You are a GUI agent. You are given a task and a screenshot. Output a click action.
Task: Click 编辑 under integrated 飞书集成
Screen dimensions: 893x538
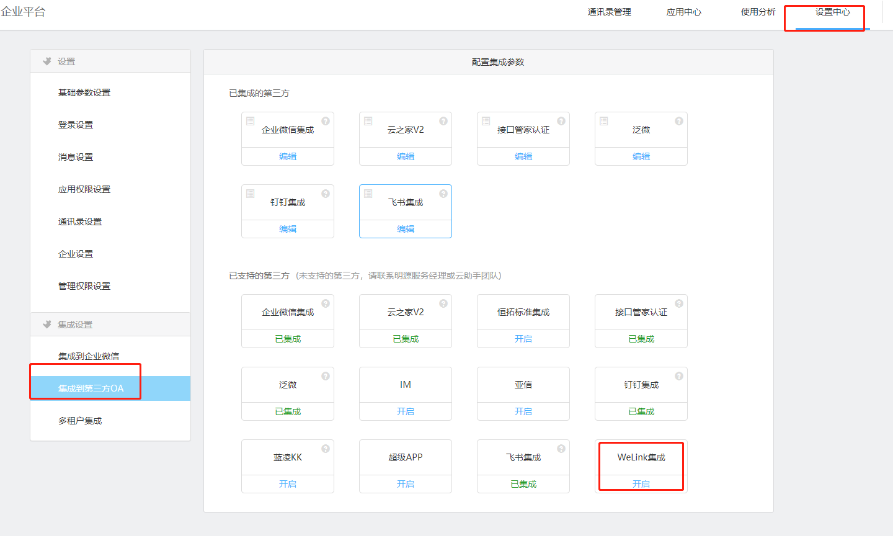tap(406, 229)
